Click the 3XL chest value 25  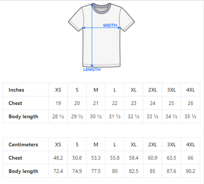point(171,103)
